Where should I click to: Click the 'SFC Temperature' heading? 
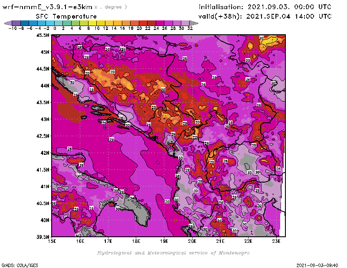pyautogui.click(x=66, y=16)
